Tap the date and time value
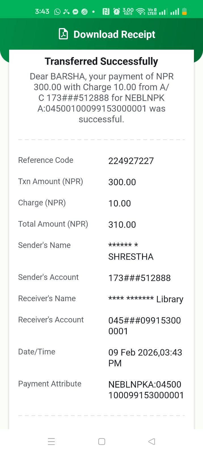Screen dimensions: 203x454 (145, 358)
